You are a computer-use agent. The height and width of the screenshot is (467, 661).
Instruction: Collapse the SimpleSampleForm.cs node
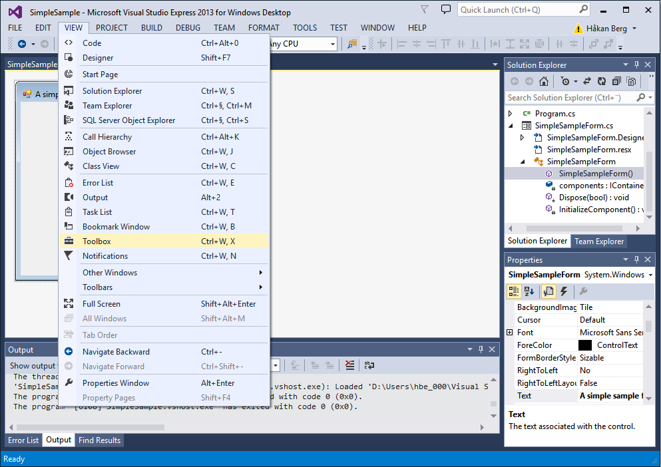pos(511,126)
